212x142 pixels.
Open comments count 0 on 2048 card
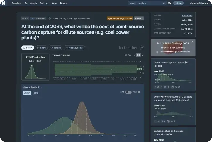(163, 121)
